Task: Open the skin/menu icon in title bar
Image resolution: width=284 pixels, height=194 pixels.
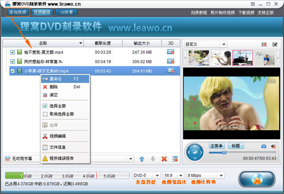Action: pyautogui.click(x=253, y=4)
